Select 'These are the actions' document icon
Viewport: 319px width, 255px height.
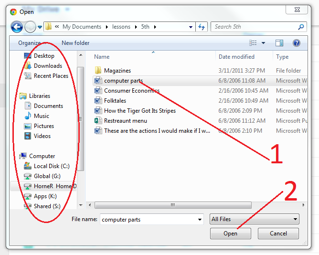(x=98, y=131)
